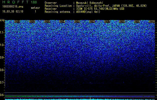Click the Receiving antenna label
The height and width of the screenshot is (100, 157).
click(57, 12)
